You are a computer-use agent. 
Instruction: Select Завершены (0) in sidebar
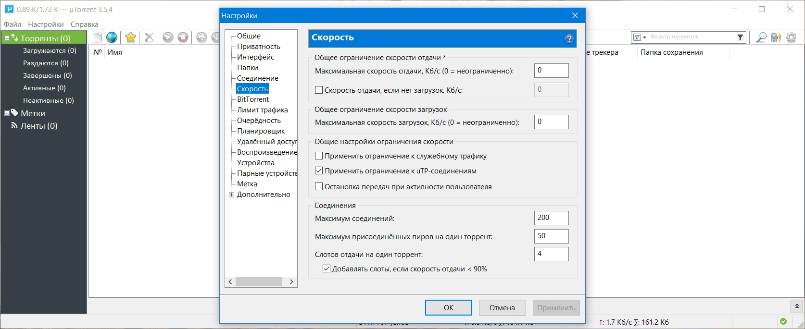48,75
